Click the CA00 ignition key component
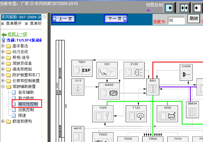This screenshot has height=142, width=203. pos(186,72)
